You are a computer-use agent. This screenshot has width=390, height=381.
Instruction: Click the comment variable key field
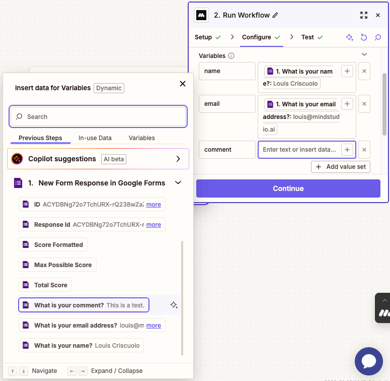(227, 150)
